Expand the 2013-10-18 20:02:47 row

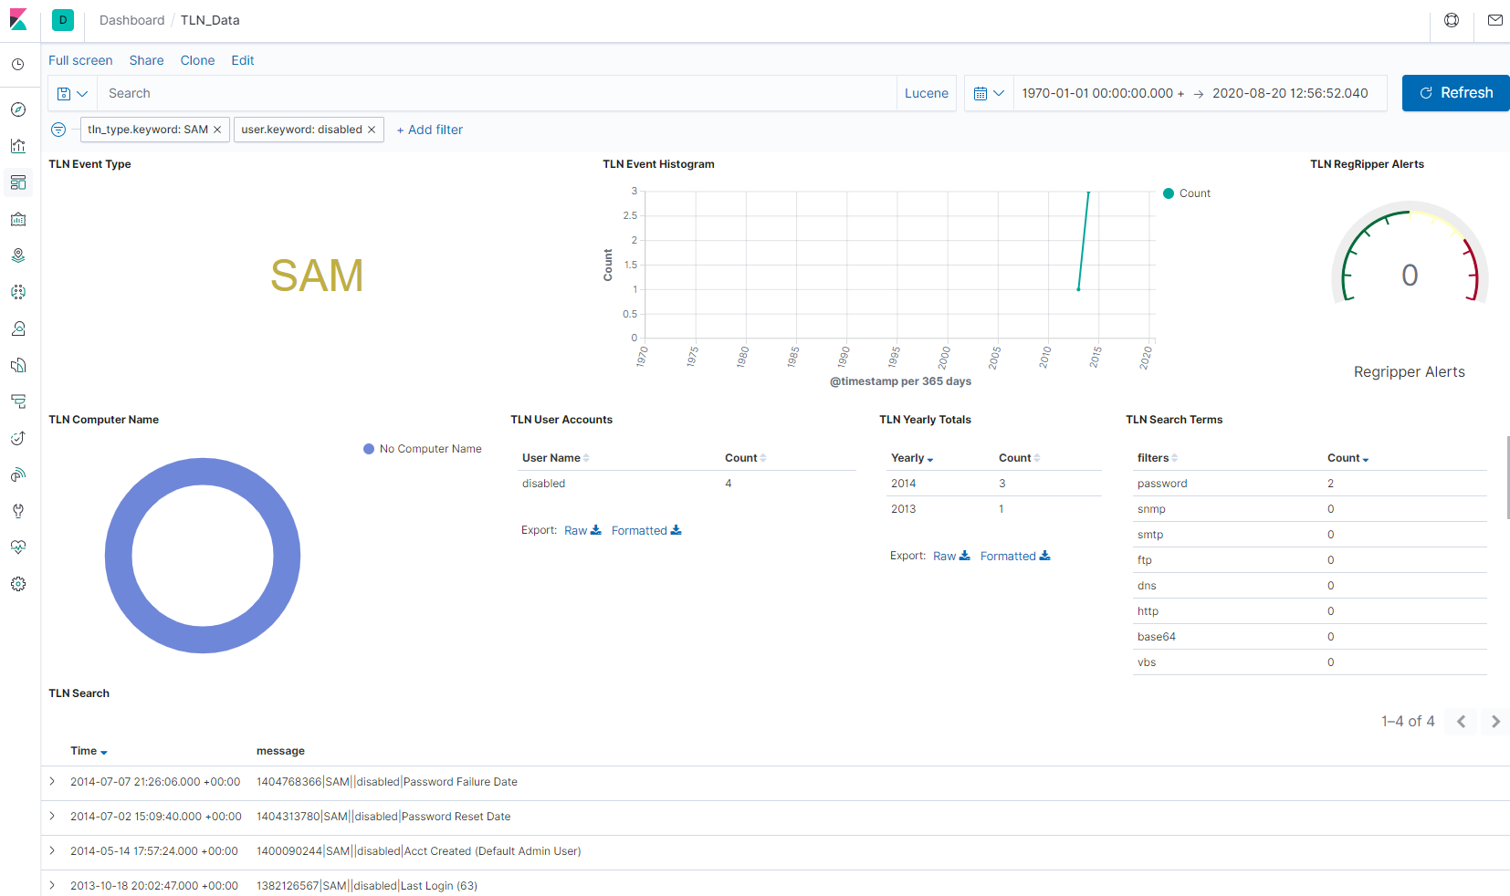(x=52, y=885)
